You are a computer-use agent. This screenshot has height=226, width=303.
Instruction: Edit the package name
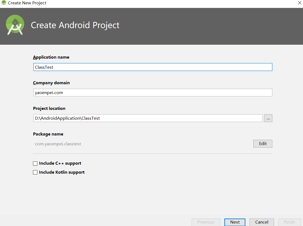coord(263,144)
